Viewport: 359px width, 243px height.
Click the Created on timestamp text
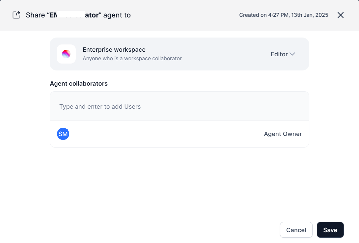[x=284, y=15]
